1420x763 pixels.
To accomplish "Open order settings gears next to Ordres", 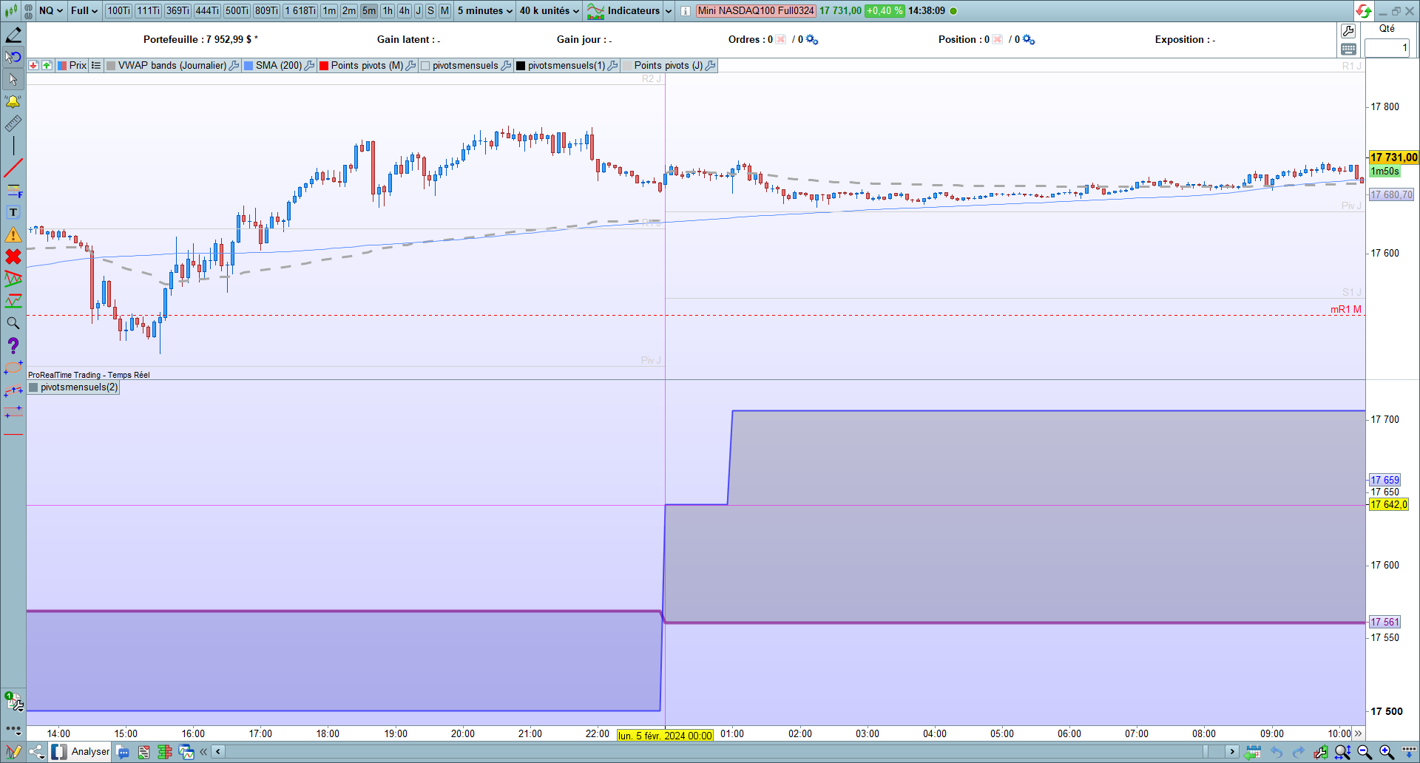I will pyautogui.click(x=812, y=40).
